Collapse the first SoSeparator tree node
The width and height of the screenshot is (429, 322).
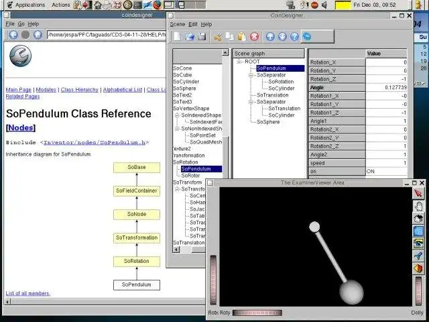point(251,75)
